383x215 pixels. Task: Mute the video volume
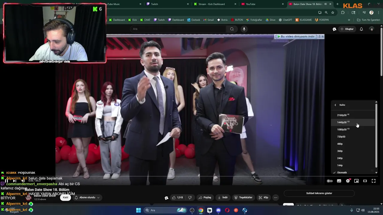tap(23, 181)
